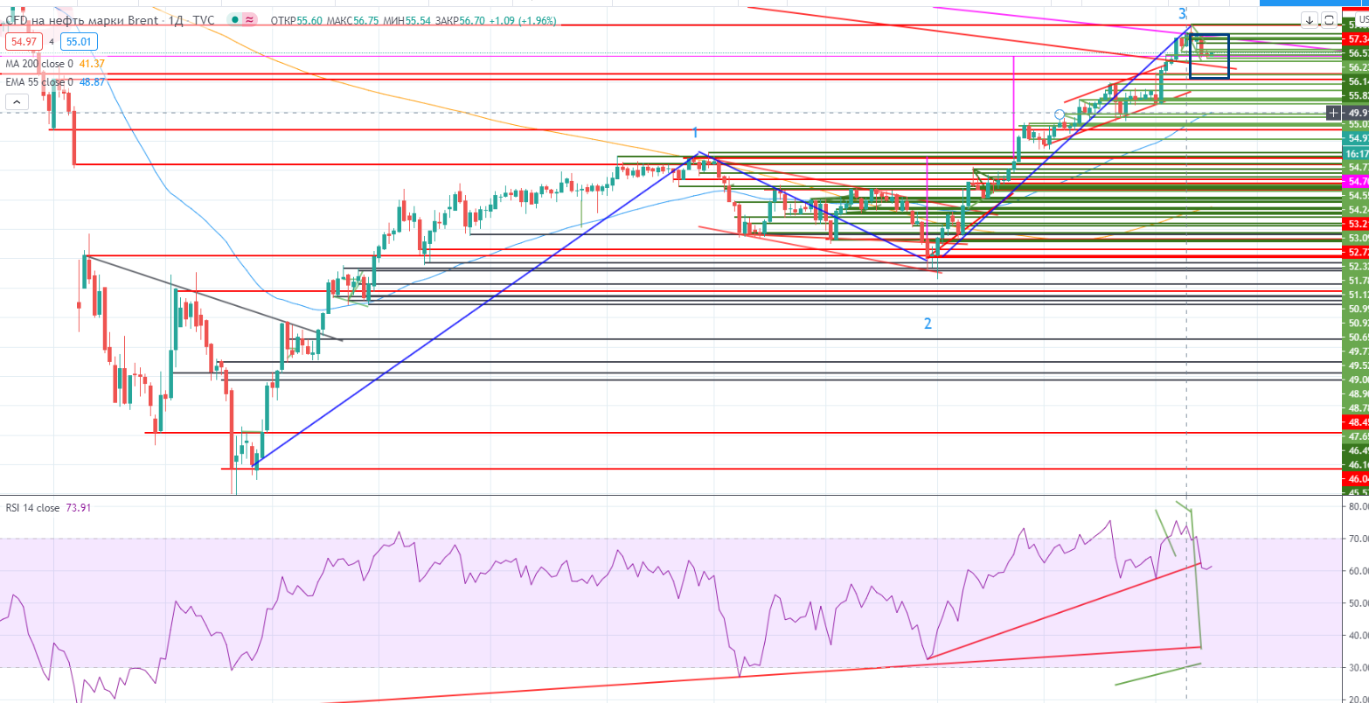This screenshot has width=1369, height=703.
Task: Select the EMA 55 close indicator label
Action: [x=39, y=80]
